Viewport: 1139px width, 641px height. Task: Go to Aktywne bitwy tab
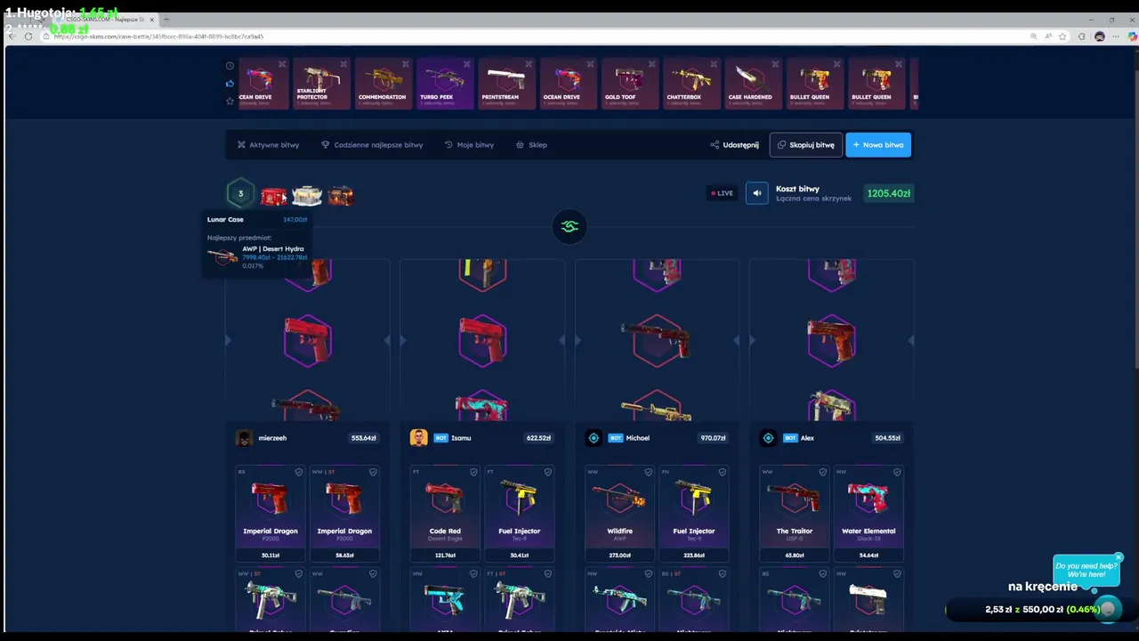click(268, 145)
